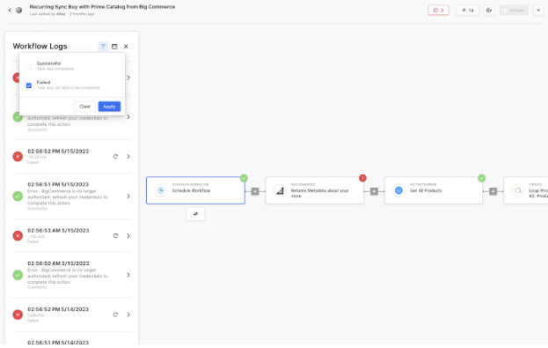Click green check badge on Get All Products node
548x348 pixels.
point(482,178)
